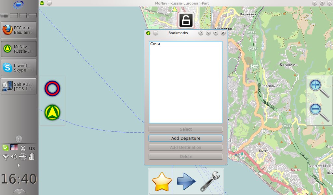Image resolution: width=333 pixels, height=195 pixels.
Task: Expand the Bookmarks dialog with up chevron
Action: pyautogui.click(x=216, y=33)
